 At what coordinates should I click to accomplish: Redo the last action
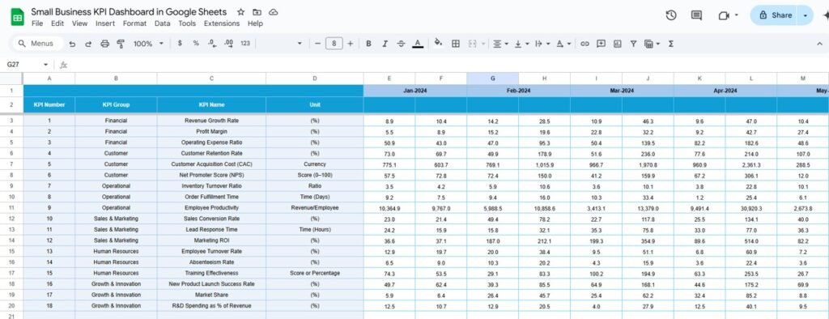point(88,44)
